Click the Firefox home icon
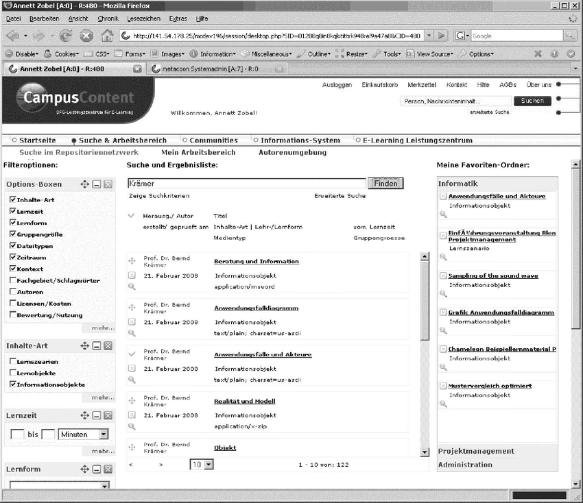 pyautogui.click(x=107, y=36)
